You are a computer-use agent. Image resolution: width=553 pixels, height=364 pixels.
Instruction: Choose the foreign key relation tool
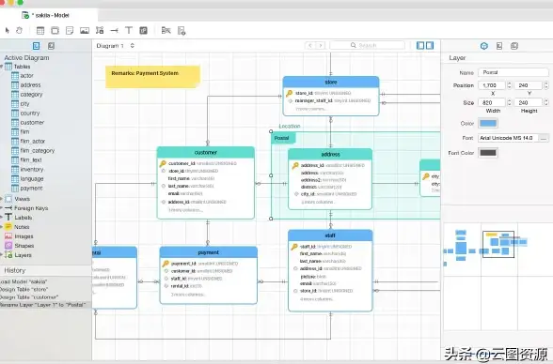[115, 31]
